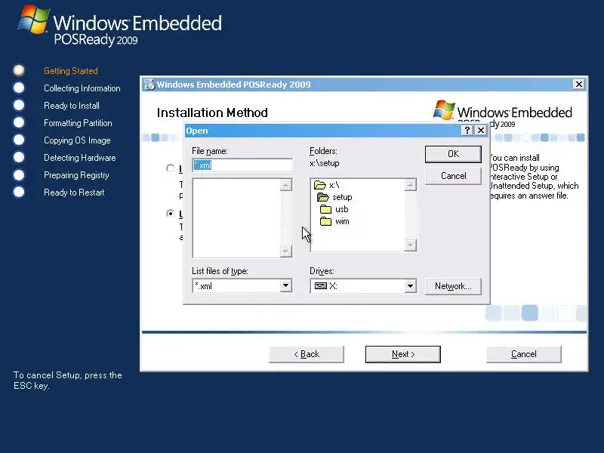604x453 pixels.
Task: Cancel the Open dialog
Action: coord(453,176)
